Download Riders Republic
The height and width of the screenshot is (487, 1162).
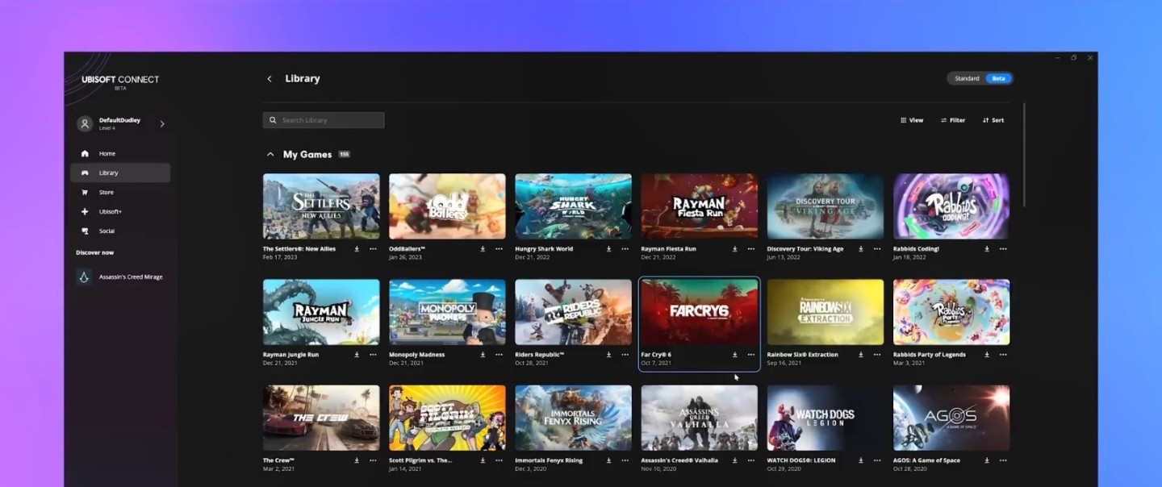[x=608, y=355]
